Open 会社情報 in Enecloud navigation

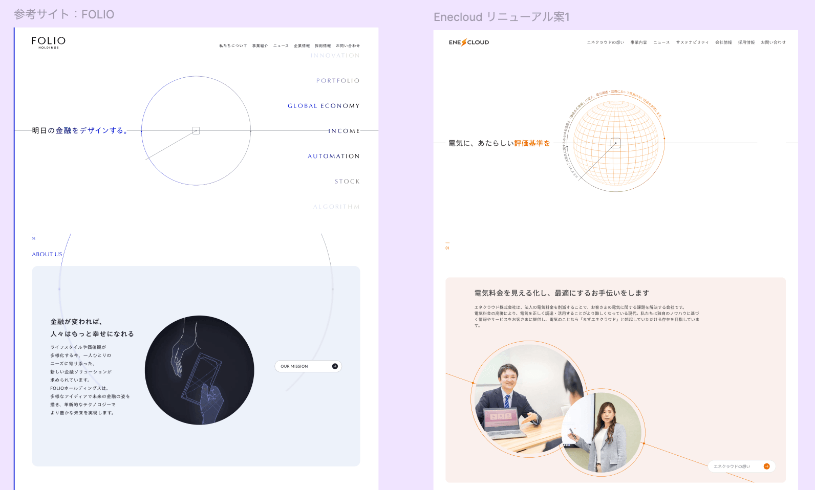coord(723,42)
